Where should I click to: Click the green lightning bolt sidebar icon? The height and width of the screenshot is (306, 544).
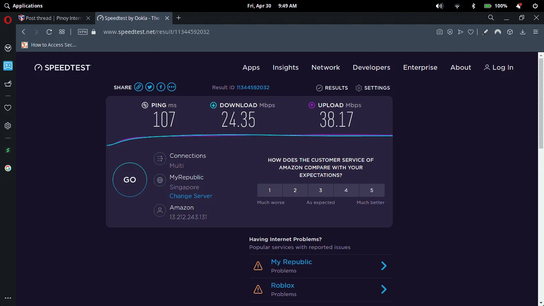[8, 151]
